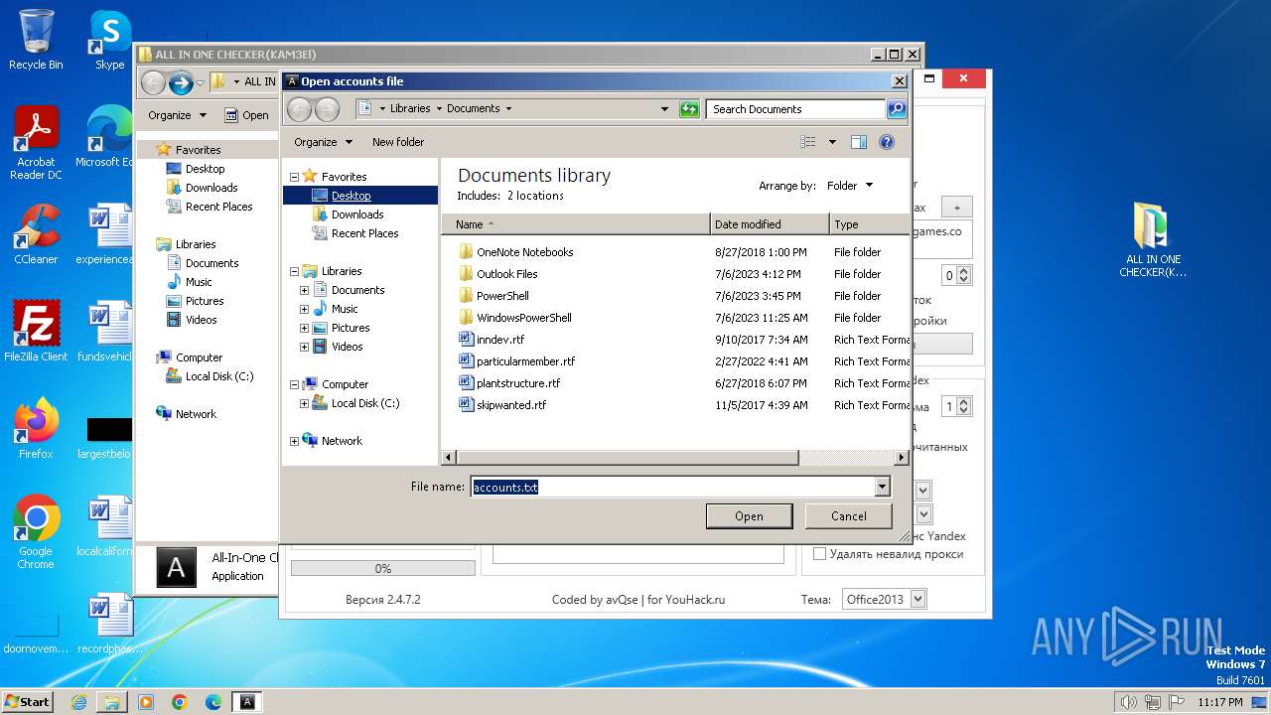Click the New folder button
This screenshot has width=1271, height=715.
click(398, 142)
